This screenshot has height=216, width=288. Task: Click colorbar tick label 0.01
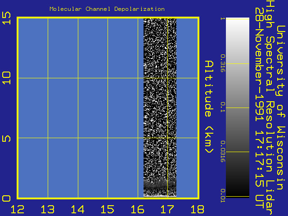pyautogui.click(x=223, y=196)
